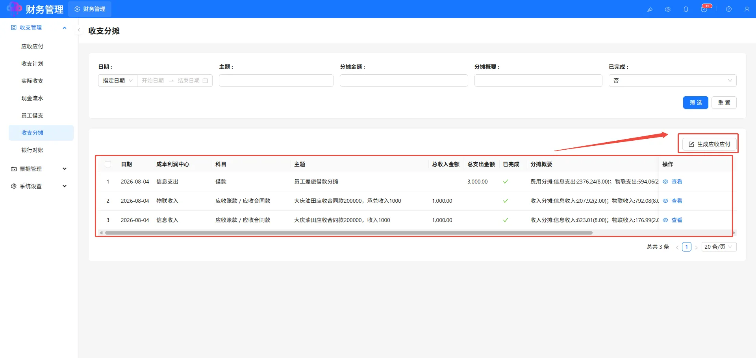Expand the 系统设置 menu group
756x358 pixels.
65,186
